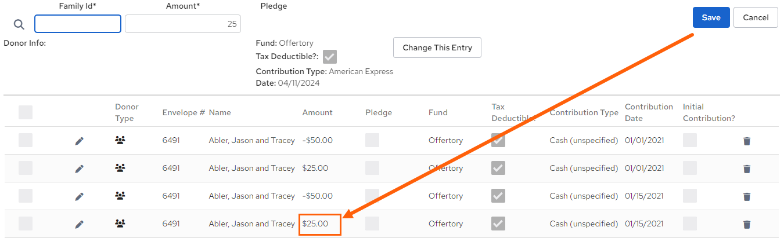
Task: Edit the first -$50.00 row with pencil icon
Action: [80, 141]
